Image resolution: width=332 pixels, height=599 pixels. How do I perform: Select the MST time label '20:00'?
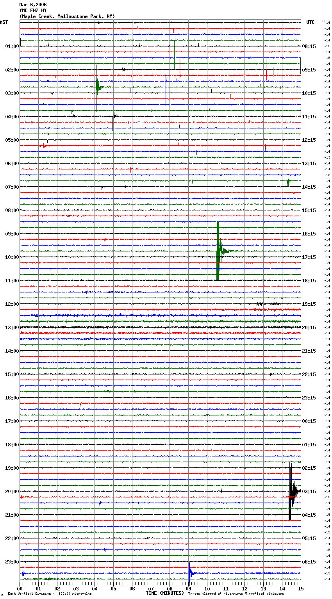(12, 492)
